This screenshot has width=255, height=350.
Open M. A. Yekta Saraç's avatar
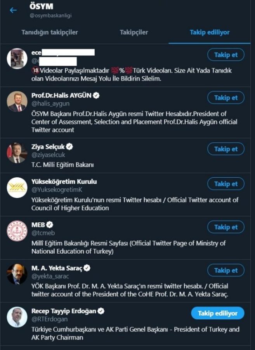point(17,274)
